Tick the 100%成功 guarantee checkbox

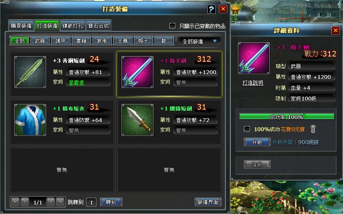click(247, 129)
